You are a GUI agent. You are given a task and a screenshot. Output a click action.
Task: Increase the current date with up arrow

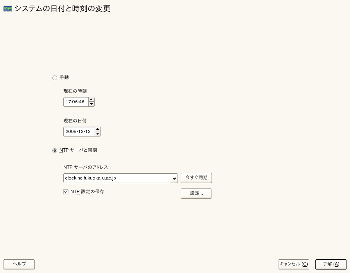[97, 129]
